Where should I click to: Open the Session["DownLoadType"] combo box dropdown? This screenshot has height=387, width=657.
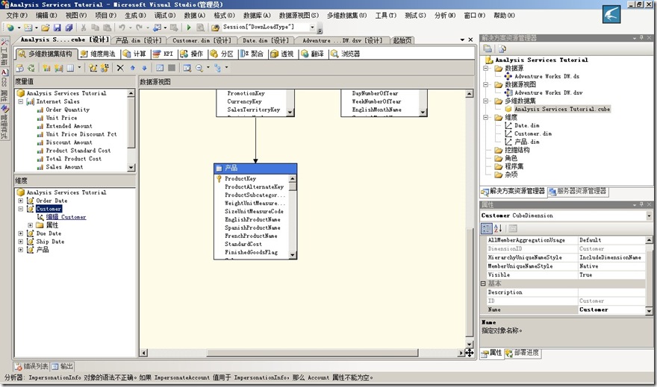pos(312,27)
